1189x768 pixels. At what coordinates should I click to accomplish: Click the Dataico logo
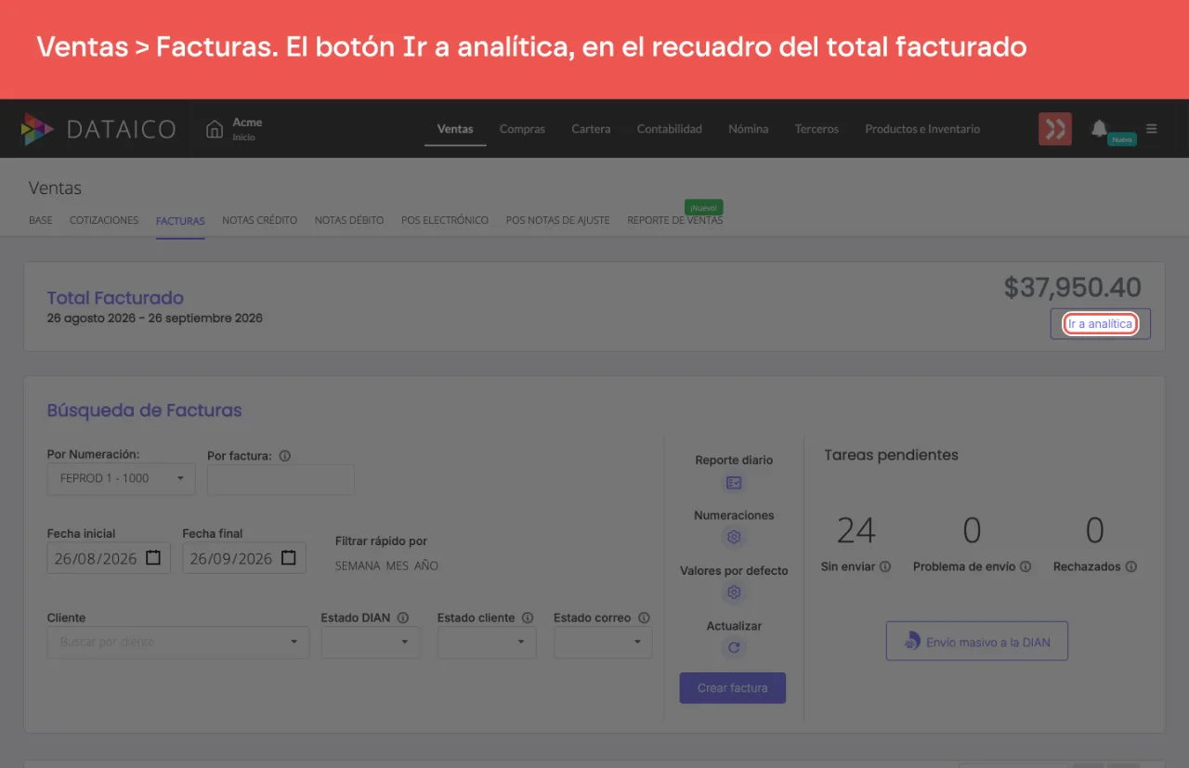98,129
